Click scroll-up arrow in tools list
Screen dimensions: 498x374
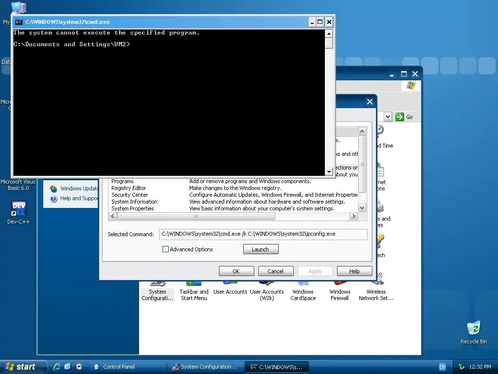tap(362, 131)
